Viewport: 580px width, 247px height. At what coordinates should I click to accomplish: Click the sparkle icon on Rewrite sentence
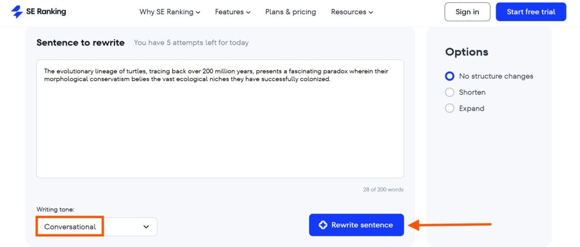tap(323, 225)
